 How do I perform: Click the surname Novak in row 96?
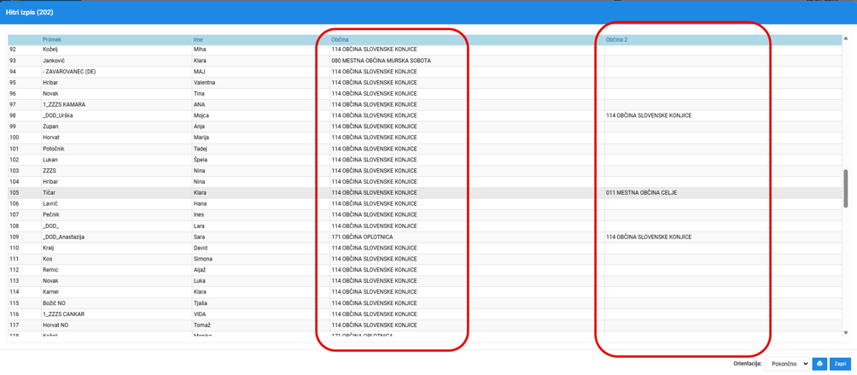tap(50, 93)
